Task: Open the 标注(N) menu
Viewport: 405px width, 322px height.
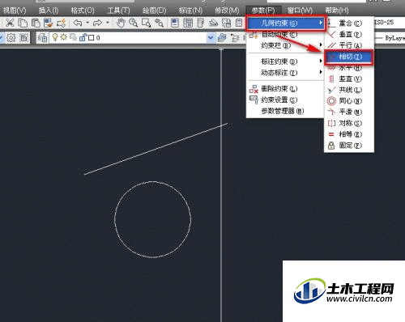Action: pos(190,11)
